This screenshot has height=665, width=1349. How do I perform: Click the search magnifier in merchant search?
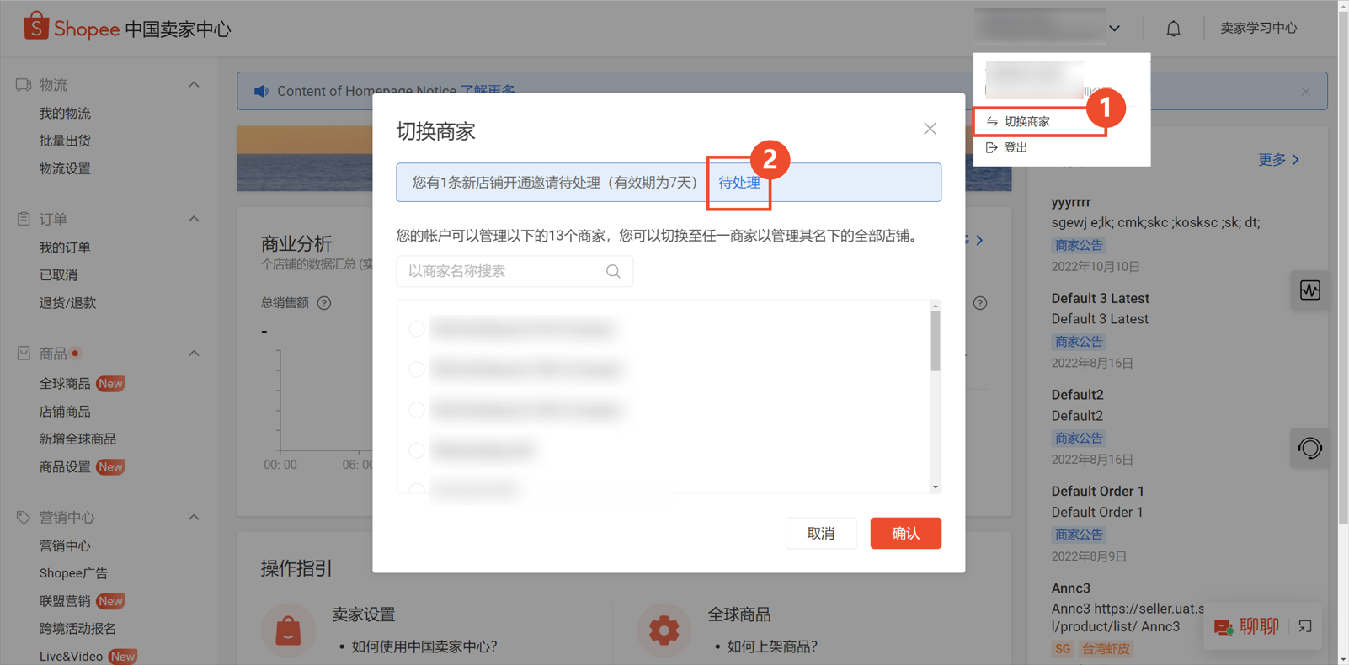coord(613,271)
